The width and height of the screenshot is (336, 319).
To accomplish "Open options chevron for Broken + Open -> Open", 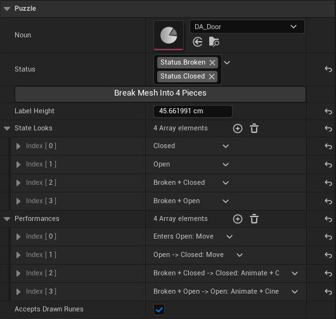I will [x=295, y=292].
